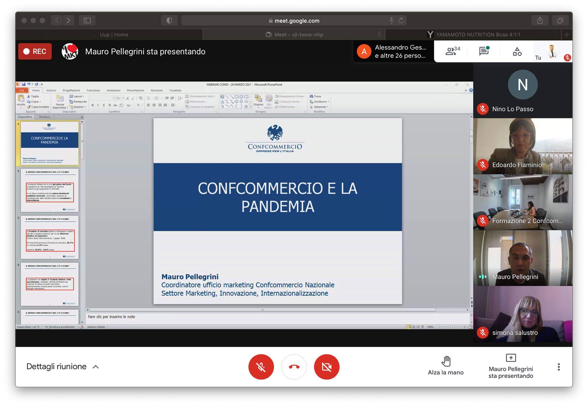Open the participants list icon
Screen dimensions: 588x406
point(452,51)
